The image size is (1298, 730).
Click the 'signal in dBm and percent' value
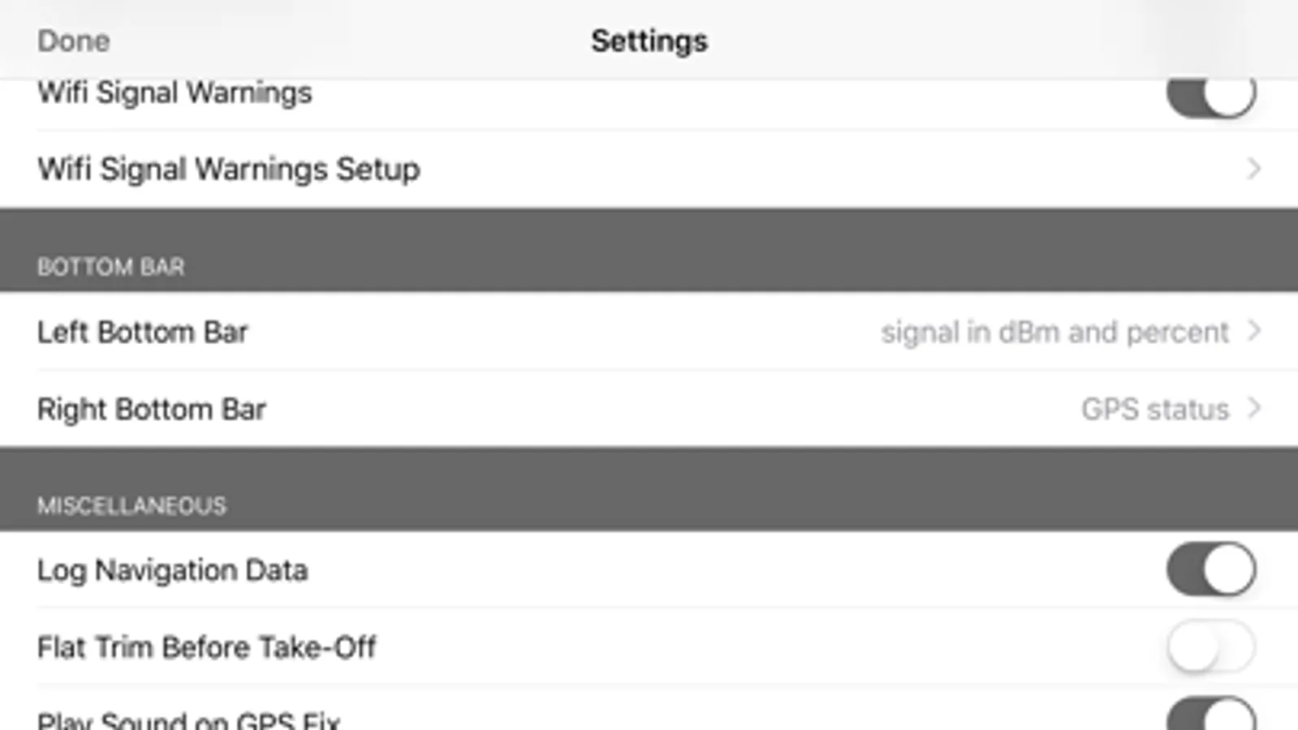[1054, 333]
